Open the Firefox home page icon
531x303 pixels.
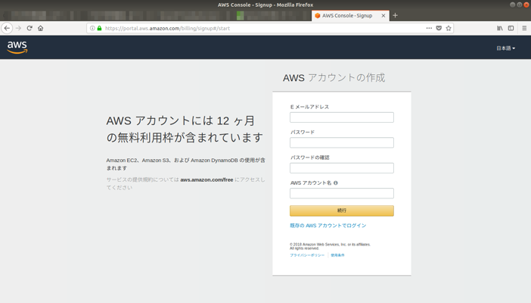click(x=41, y=28)
